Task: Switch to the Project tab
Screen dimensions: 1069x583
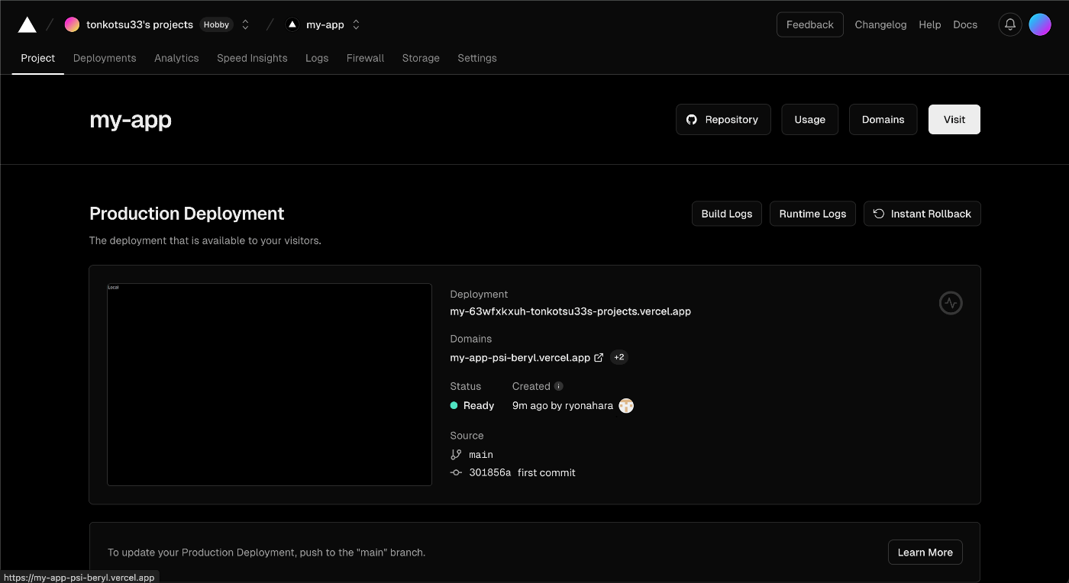Action: tap(38, 58)
